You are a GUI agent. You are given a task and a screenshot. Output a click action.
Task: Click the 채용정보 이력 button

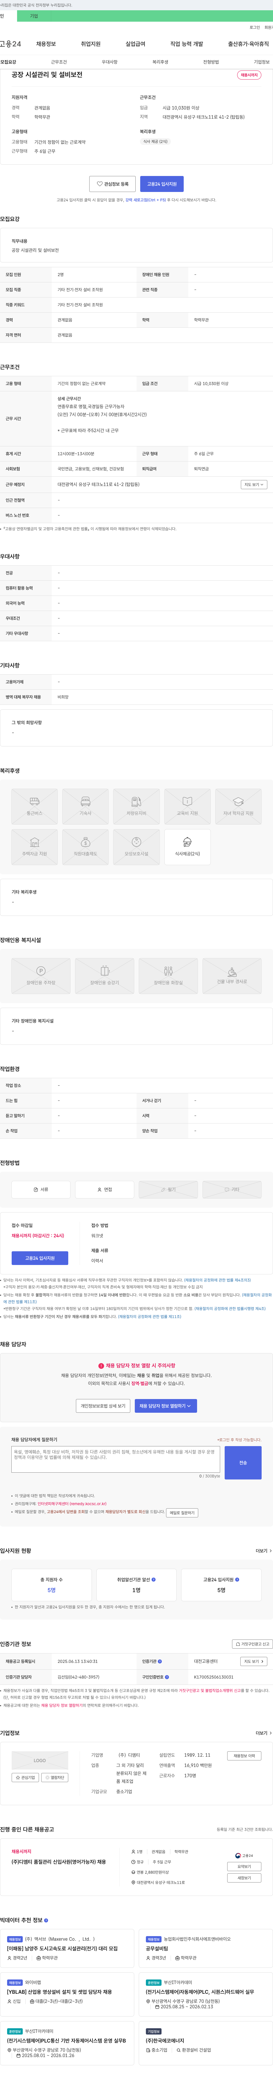(x=244, y=1756)
